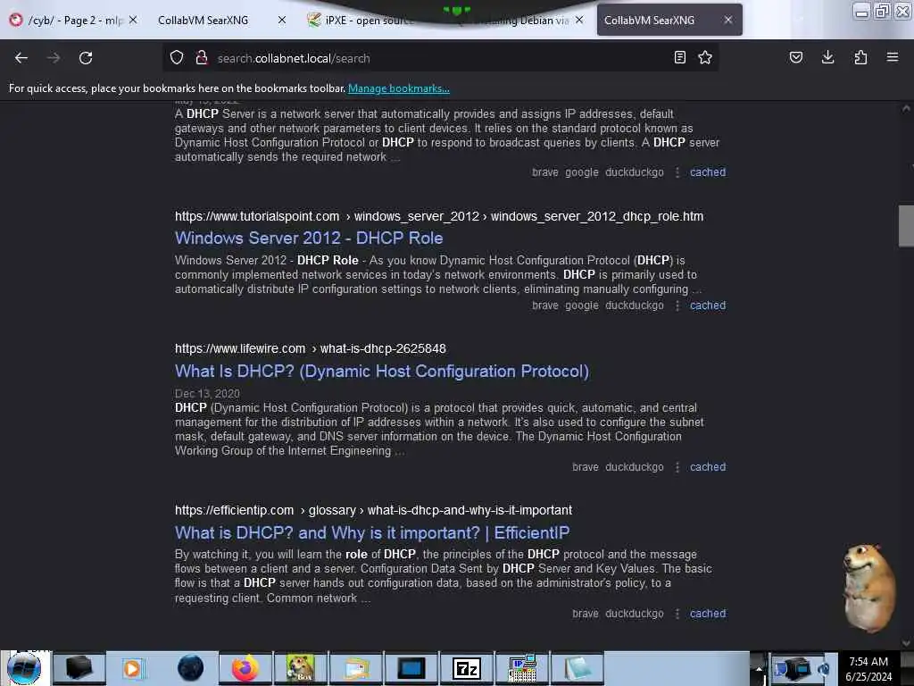
Task: Close the Debian via tab
Action: point(578,20)
